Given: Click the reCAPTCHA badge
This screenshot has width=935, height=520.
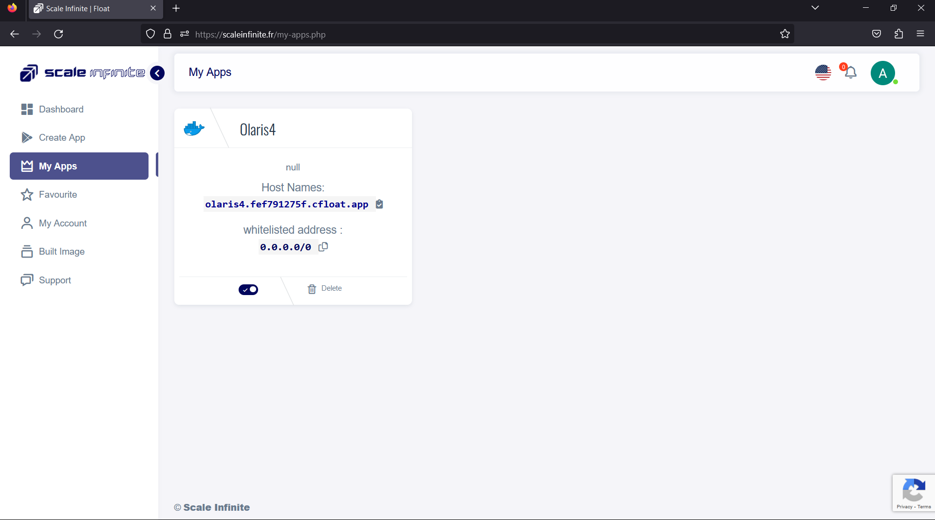Looking at the screenshot, I should point(914,493).
